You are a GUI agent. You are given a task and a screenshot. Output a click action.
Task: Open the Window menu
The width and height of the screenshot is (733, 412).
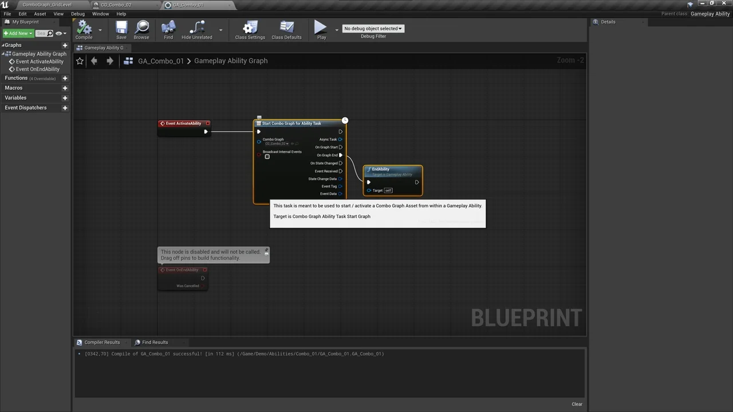click(100, 14)
